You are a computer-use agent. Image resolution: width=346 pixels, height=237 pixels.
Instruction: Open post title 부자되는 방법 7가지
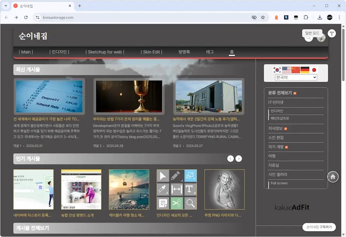pyautogui.click(x=126, y=119)
